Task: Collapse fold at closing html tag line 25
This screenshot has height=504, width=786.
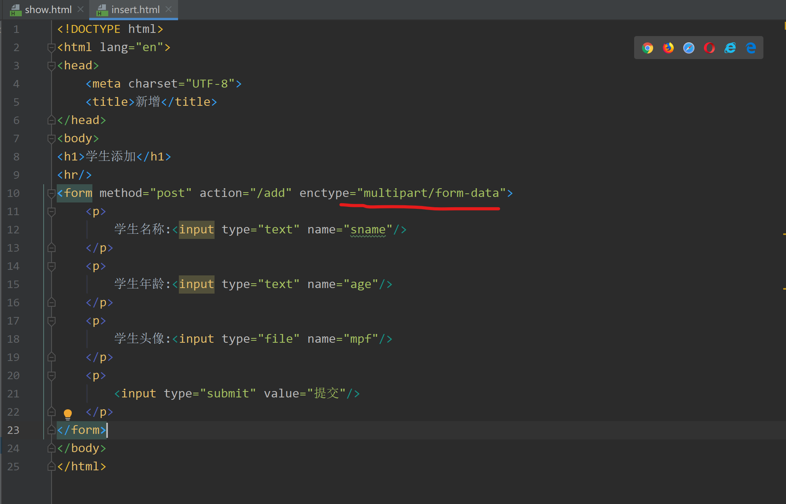Action: point(51,466)
